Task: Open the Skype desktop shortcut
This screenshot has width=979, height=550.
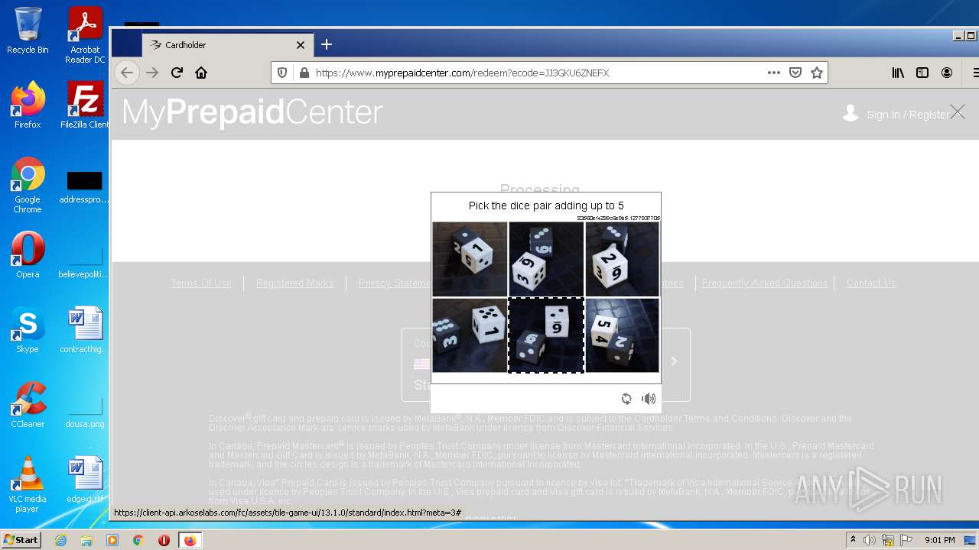Action: (x=28, y=330)
